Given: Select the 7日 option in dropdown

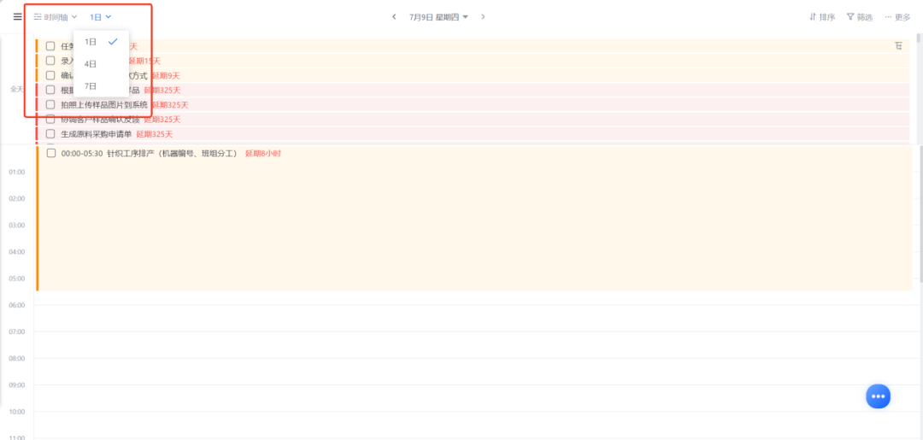Looking at the screenshot, I should (101, 86).
